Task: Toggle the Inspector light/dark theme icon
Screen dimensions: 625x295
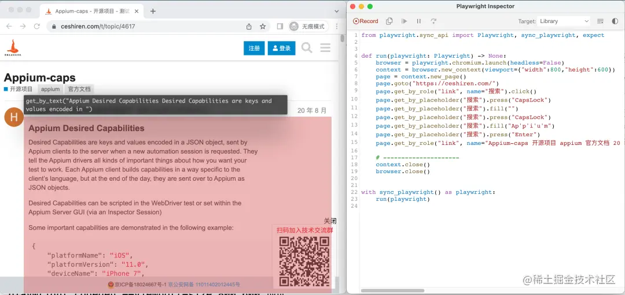Action: (615, 21)
